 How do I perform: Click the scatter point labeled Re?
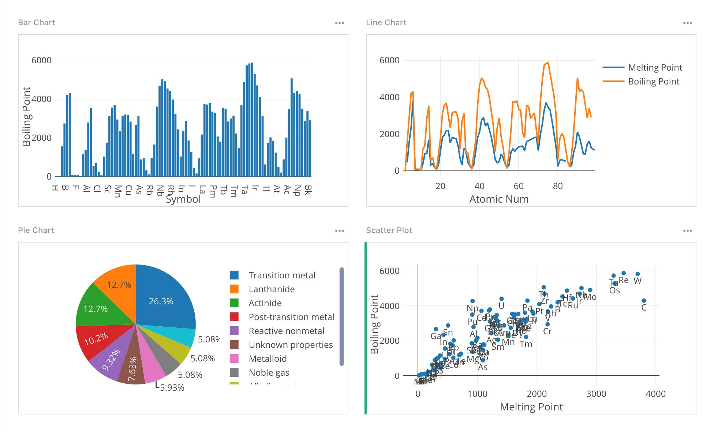(x=624, y=273)
